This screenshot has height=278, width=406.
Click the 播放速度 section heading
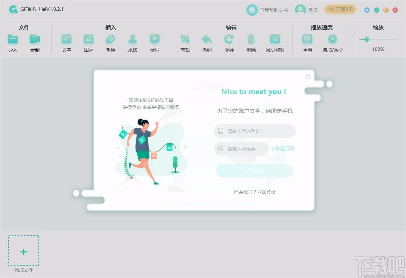point(322,27)
